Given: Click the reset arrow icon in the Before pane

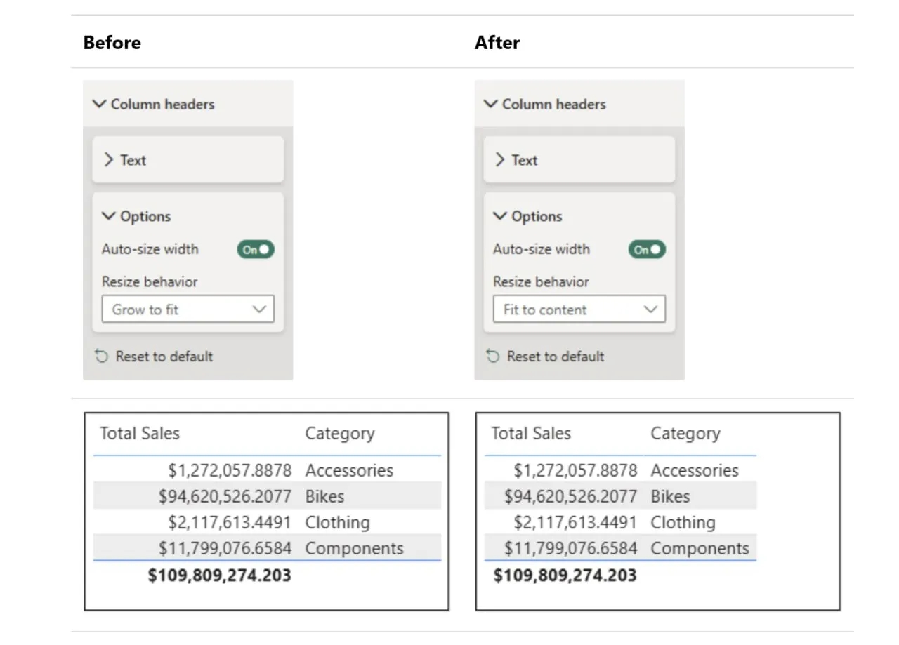Looking at the screenshot, I should pyautogui.click(x=102, y=357).
